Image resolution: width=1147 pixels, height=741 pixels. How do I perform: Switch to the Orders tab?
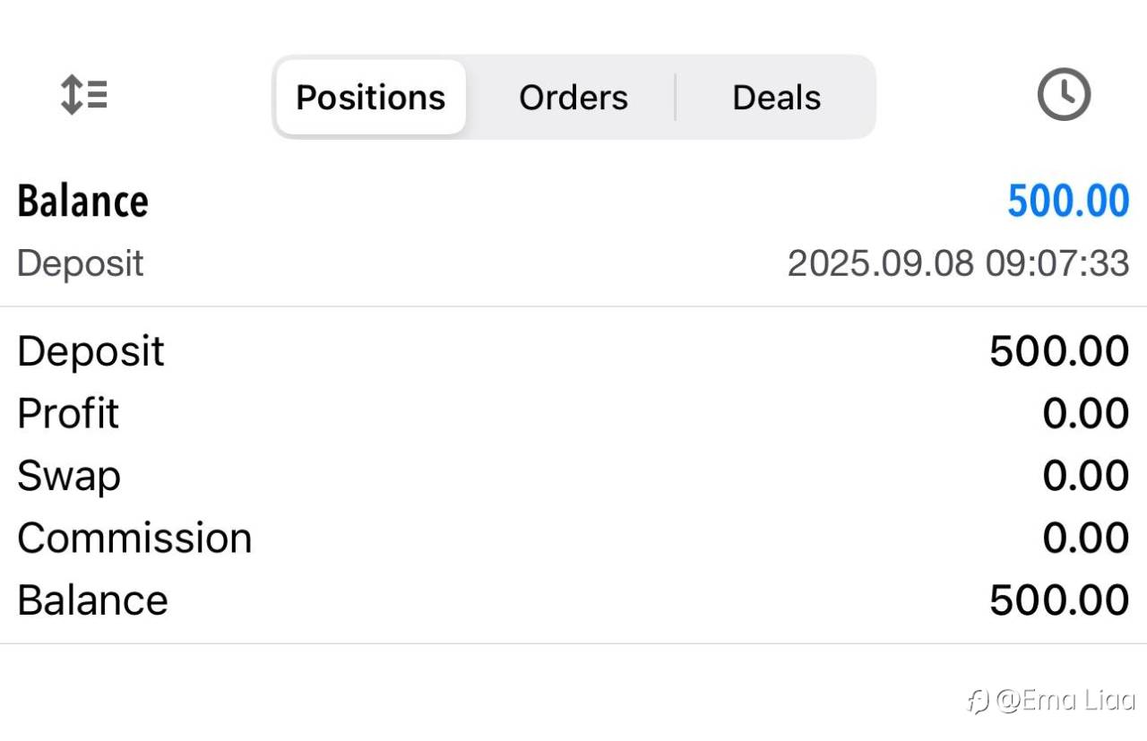pyautogui.click(x=573, y=98)
